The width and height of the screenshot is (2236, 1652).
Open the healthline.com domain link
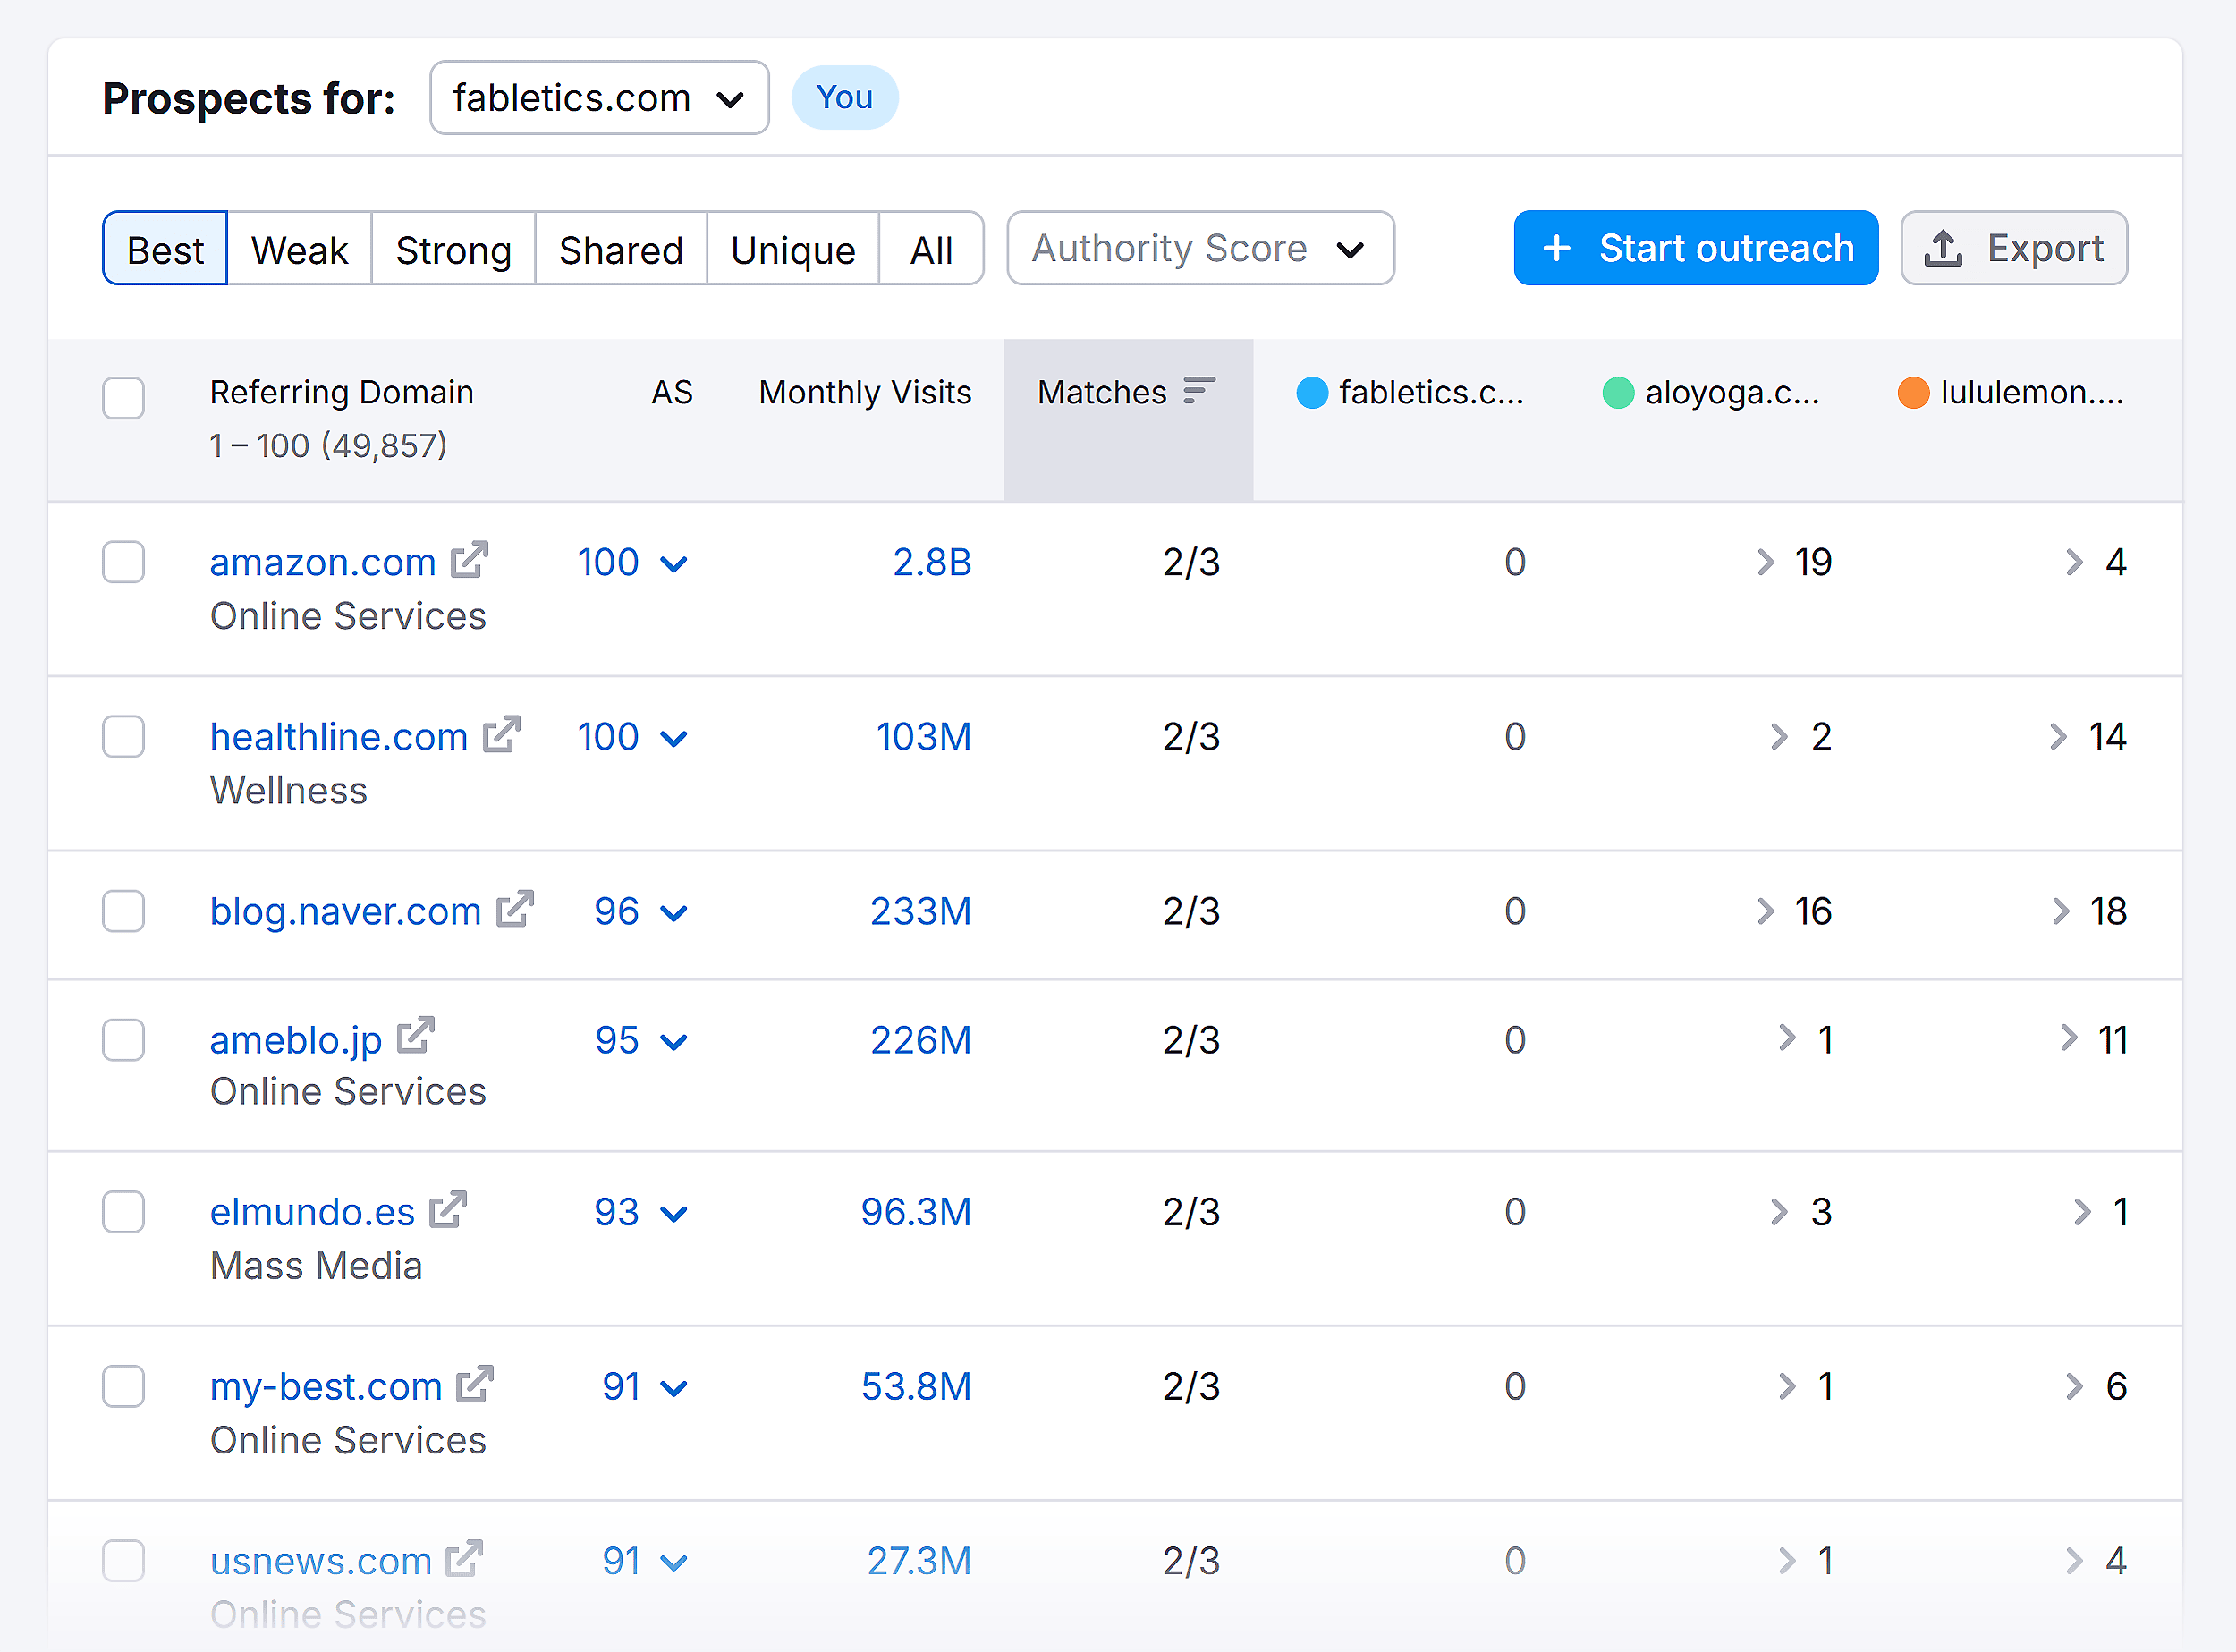pos(338,737)
